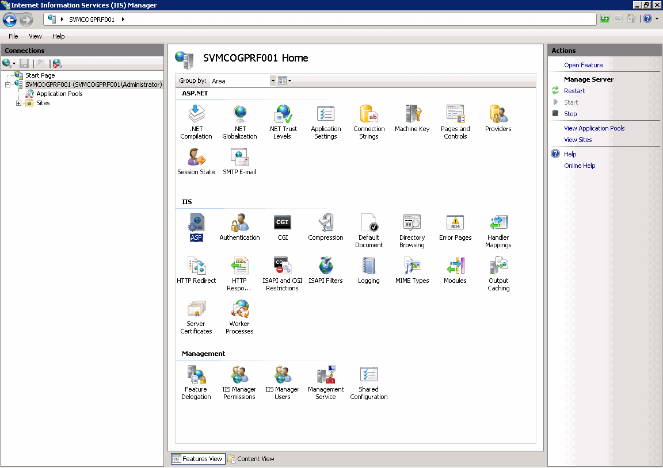Open the Help menu
The width and height of the screenshot is (663, 468).
(58, 36)
